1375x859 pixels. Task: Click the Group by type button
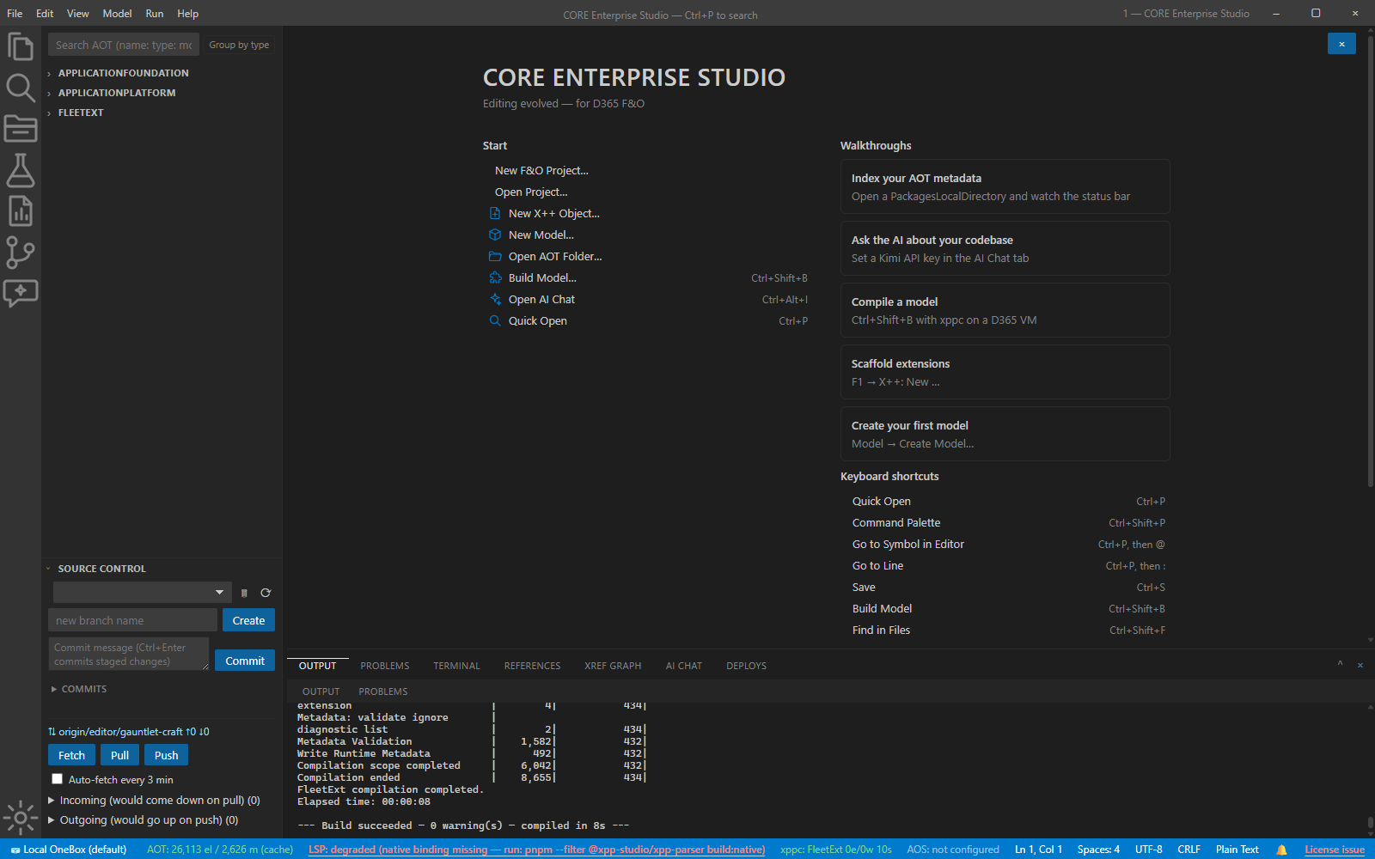239,45
